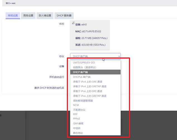Open the 防火墙设置 tab

(x=45, y=16)
